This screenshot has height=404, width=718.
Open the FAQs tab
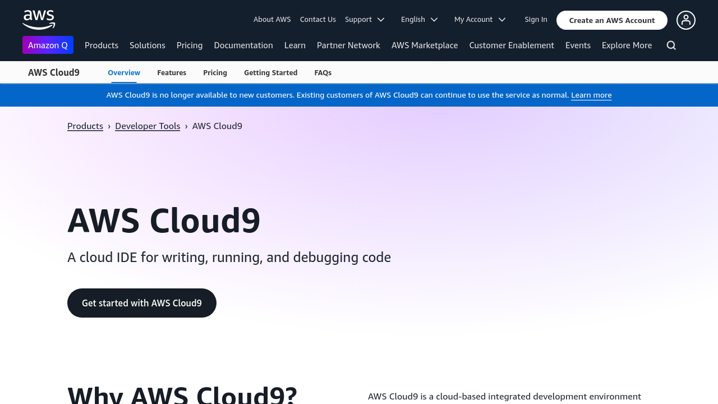(323, 72)
